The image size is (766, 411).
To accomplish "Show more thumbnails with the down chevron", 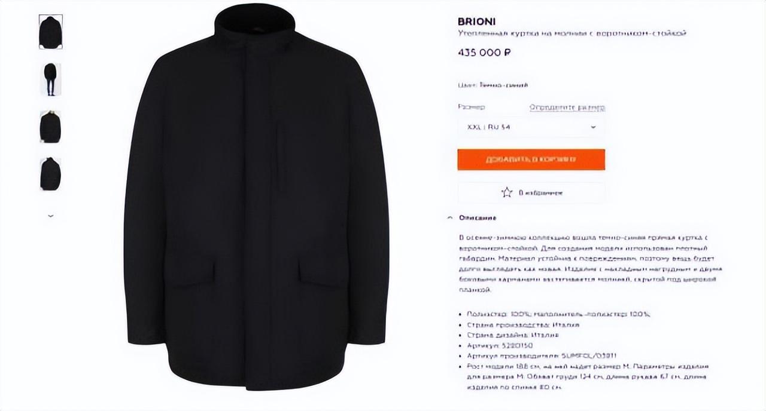I will pos(50,216).
